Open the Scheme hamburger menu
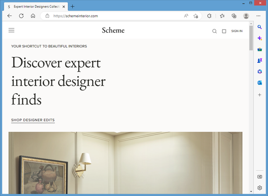 12,30
